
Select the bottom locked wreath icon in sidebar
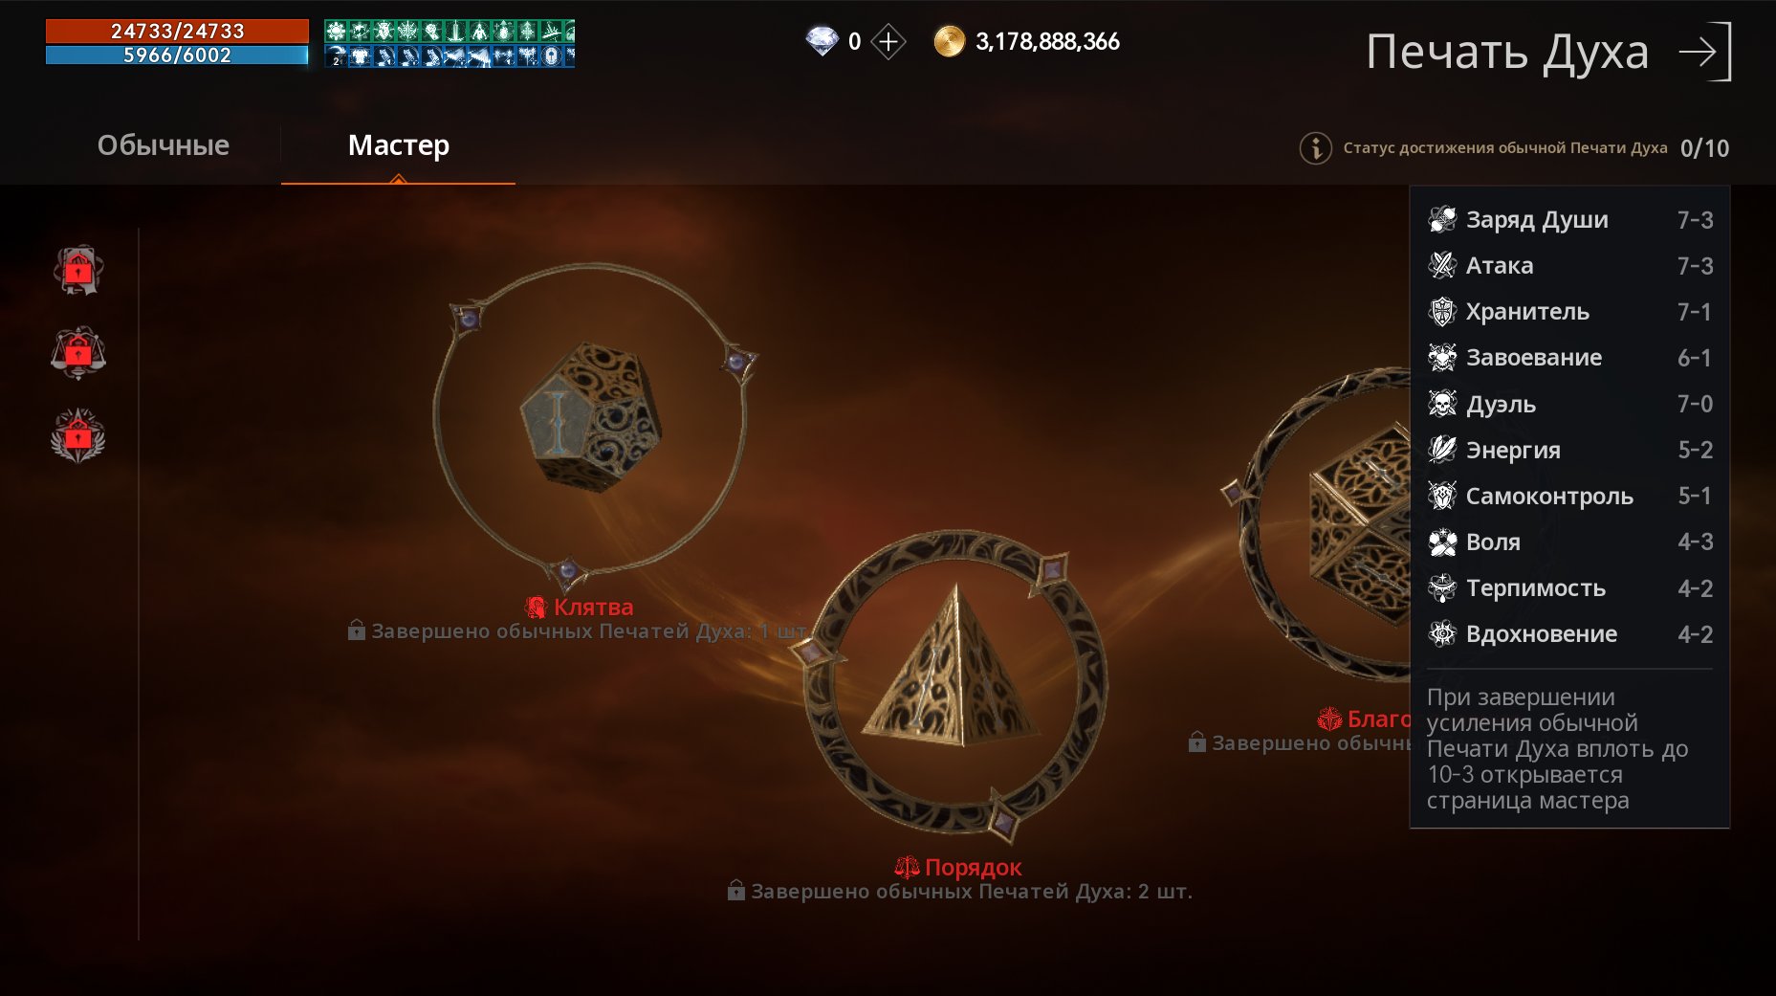click(x=78, y=436)
